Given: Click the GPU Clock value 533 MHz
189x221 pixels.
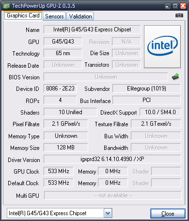Looking at the screenshot, I should tap(59, 171).
